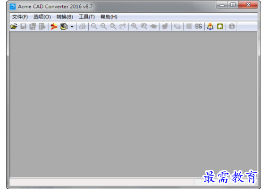The width and height of the screenshot is (261, 192).
Task: Open the 选项(O) menu
Action: 42,17
